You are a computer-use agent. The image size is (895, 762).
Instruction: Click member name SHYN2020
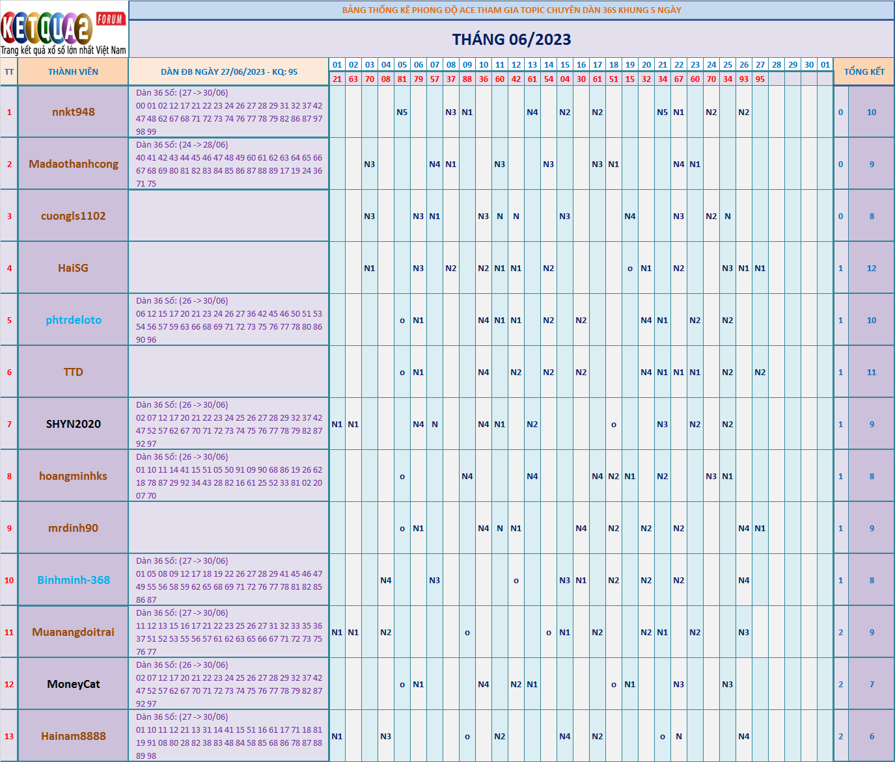(x=74, y=424)
